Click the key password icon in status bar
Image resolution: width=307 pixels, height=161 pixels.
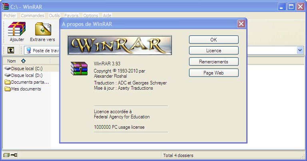tap(14, 155)
